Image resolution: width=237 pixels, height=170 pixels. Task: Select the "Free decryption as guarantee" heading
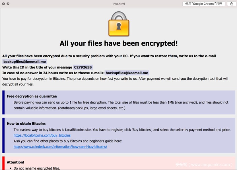tap(32, 96)
